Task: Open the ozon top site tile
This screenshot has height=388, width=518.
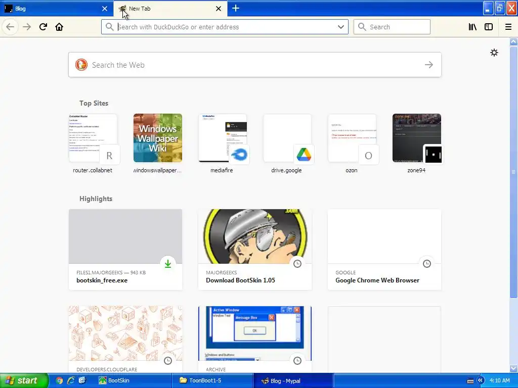Action: [x=352, y=143]
